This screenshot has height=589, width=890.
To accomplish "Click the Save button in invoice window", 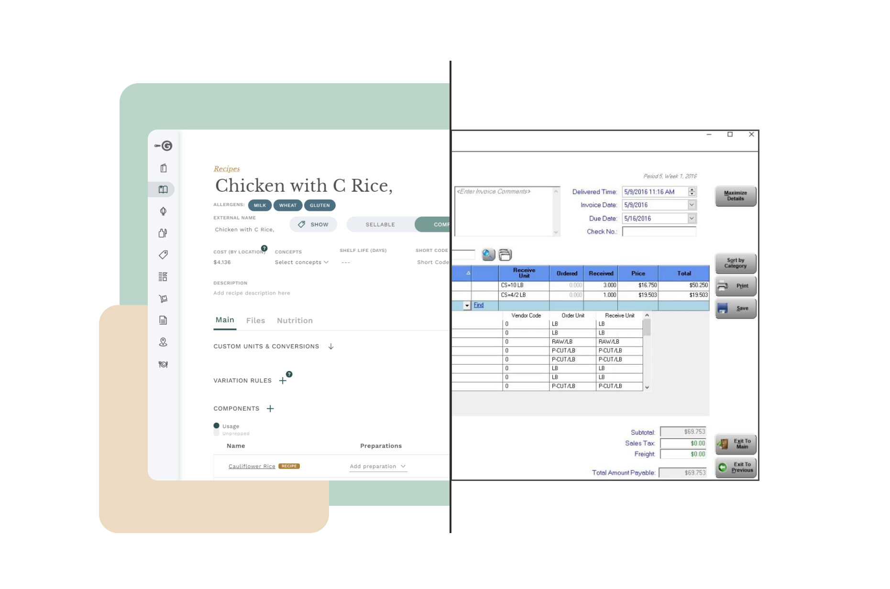I will pyautogui.click(x=735, y=308).
